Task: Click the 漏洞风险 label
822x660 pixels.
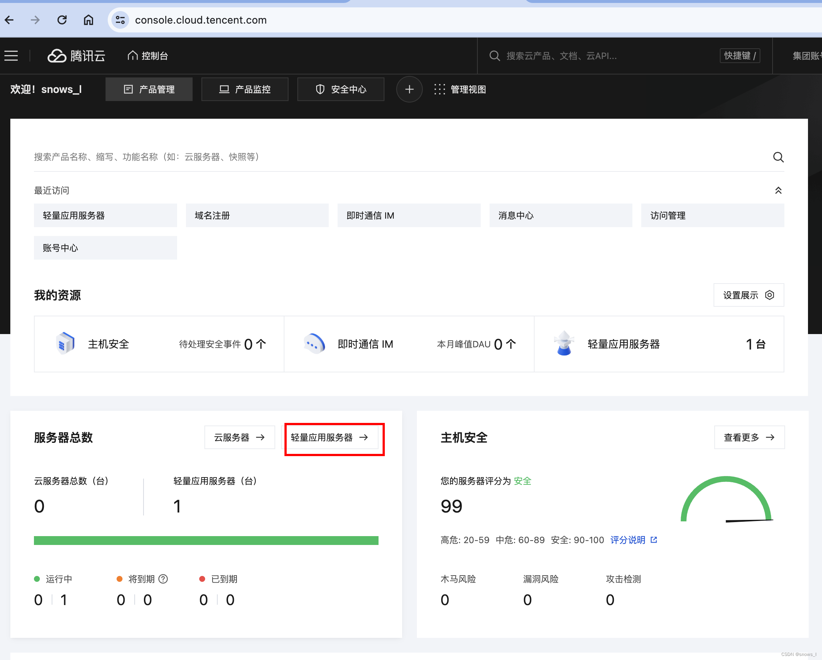Action: pyautogui.click(x=540, y=579)
